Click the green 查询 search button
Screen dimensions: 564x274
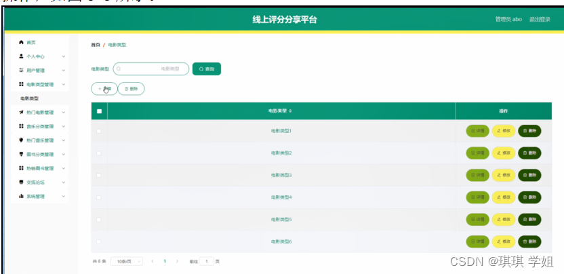tap(207, 68)
